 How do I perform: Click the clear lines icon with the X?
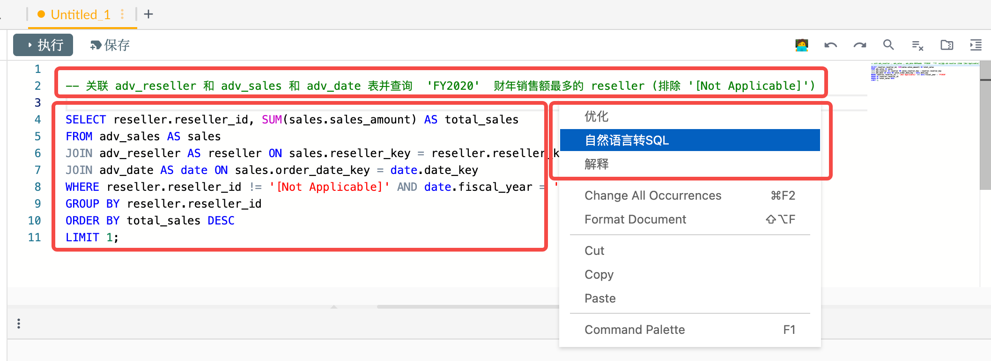917,45
